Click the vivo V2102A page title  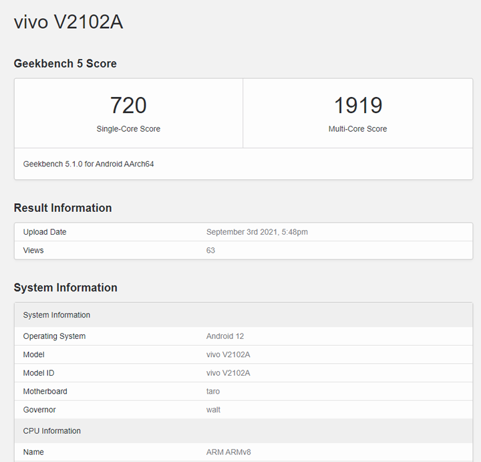click(68, 22)
